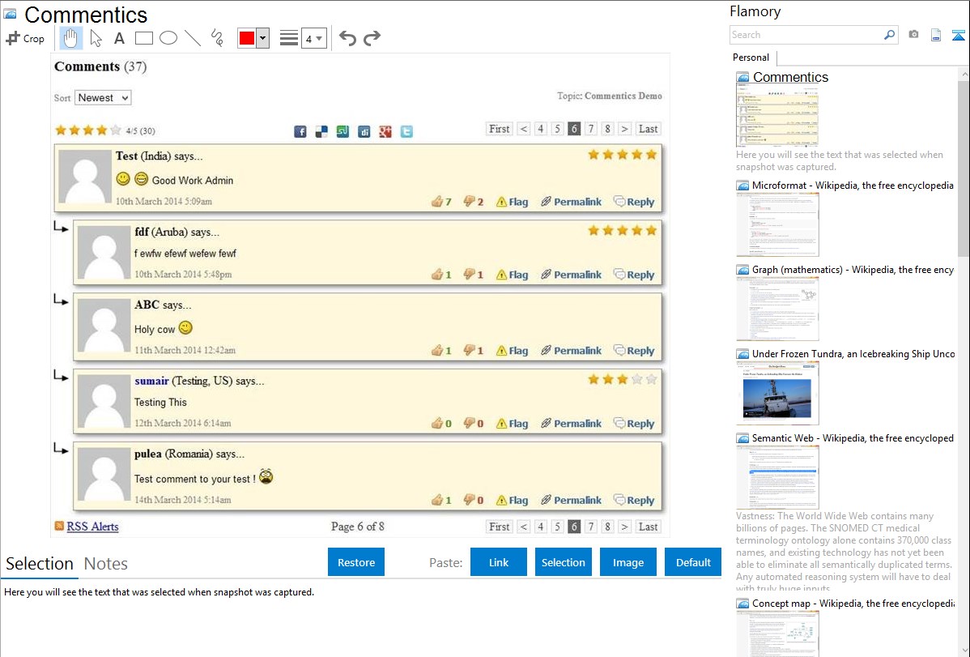
Task: Click the blue icon right of the document icon
Action: [958, 35]
